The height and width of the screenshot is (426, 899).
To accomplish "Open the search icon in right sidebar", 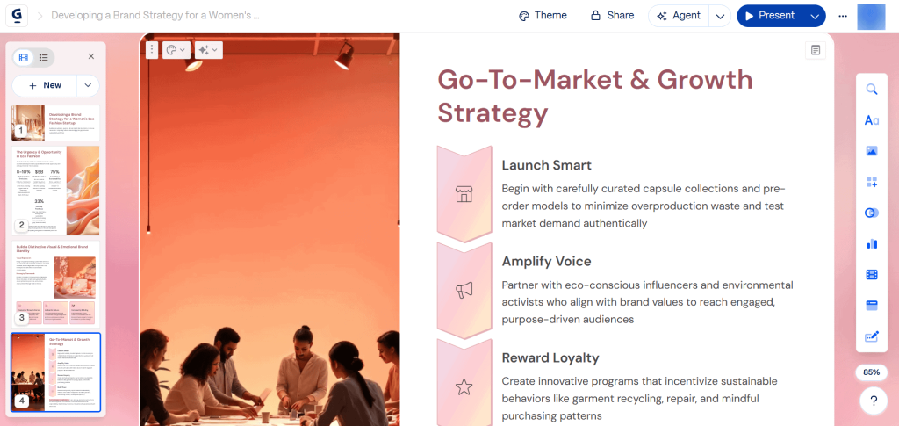I will click(872, 90).
